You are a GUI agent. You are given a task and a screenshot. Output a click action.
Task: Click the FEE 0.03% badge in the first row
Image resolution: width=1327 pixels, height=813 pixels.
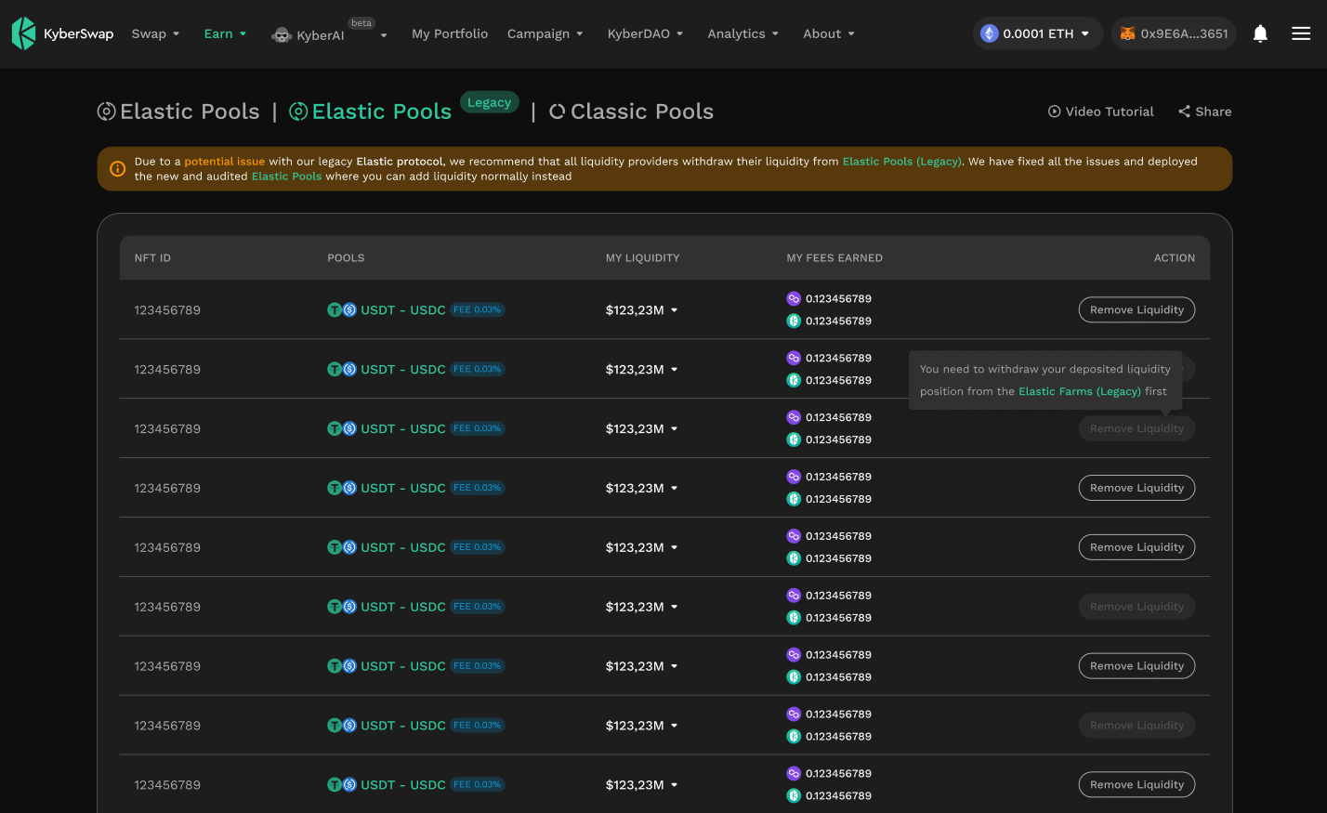pyautogui.click(x=478, y=310)
